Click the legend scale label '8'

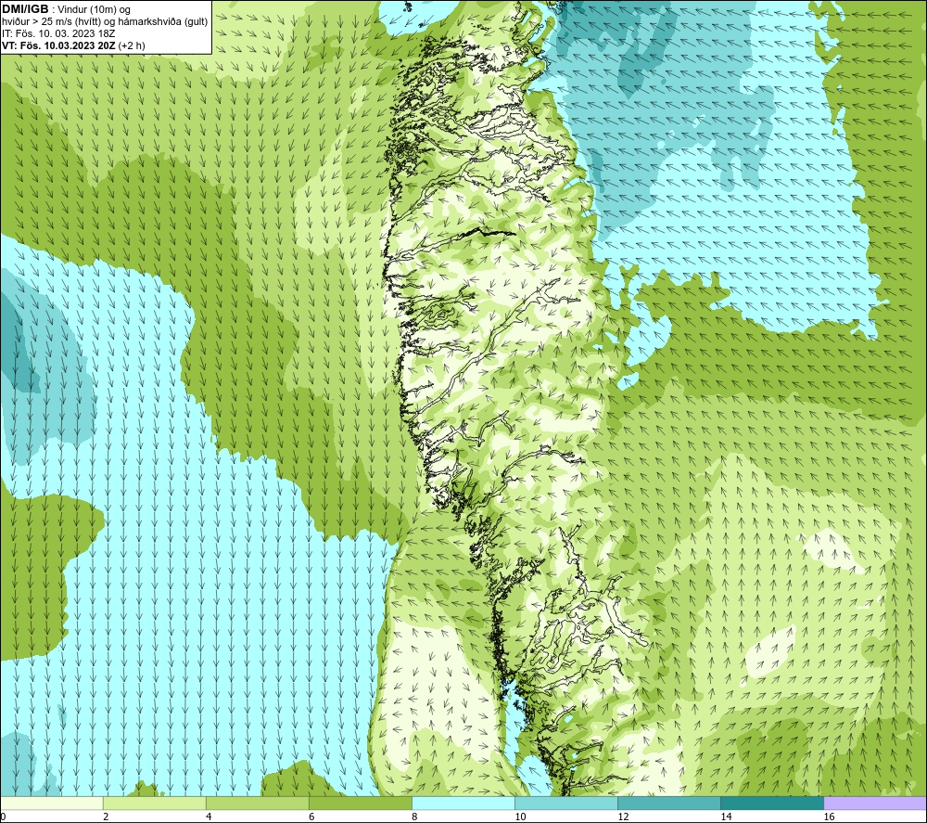pos(414,817)
